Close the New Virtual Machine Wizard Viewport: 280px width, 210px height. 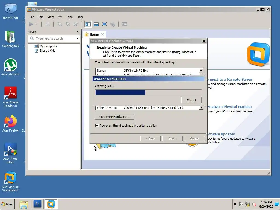(x=204, y=41)
